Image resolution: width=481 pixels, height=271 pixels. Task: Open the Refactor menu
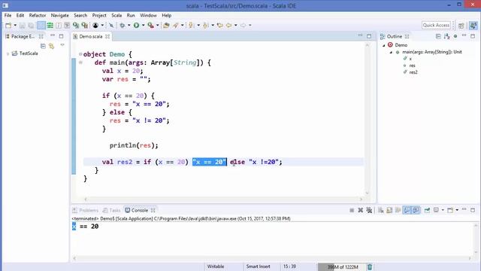[38, 15]
